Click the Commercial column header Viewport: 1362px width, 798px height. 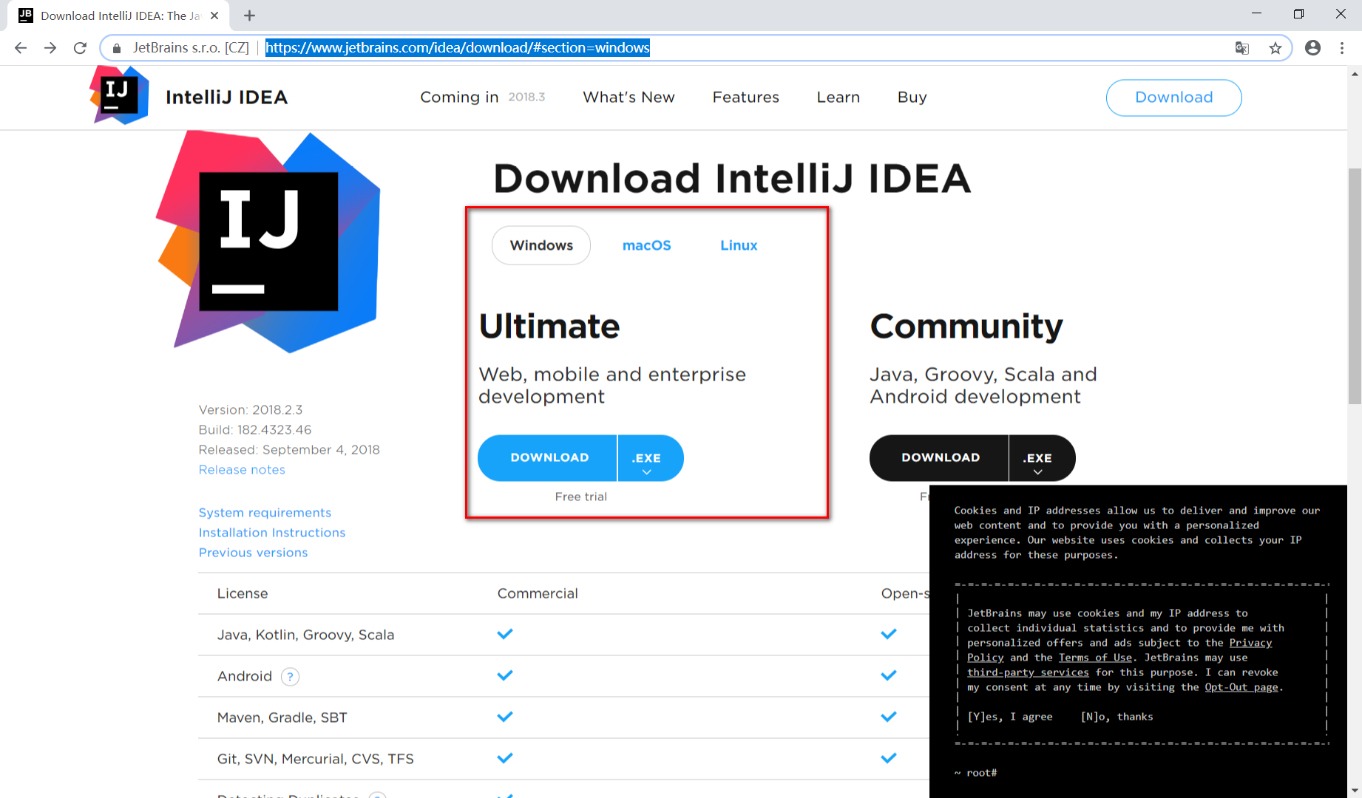(x=538, y=594)
